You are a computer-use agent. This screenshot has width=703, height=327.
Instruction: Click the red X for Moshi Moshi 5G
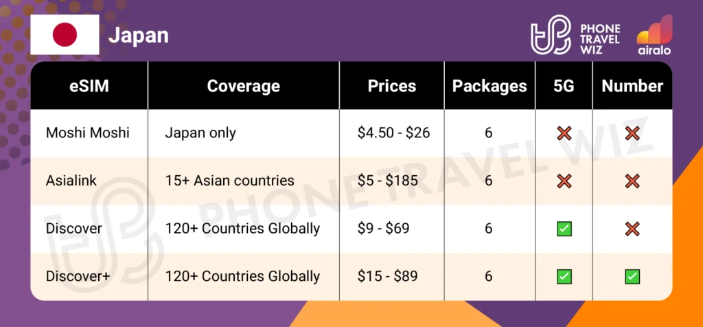(564, 133)
